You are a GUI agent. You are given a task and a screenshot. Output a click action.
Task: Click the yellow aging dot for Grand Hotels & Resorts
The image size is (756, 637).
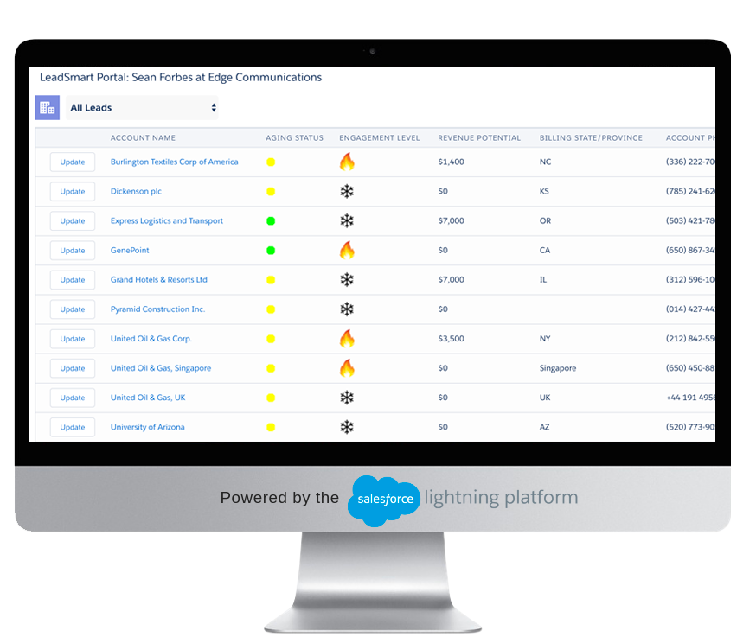point(271,279)
